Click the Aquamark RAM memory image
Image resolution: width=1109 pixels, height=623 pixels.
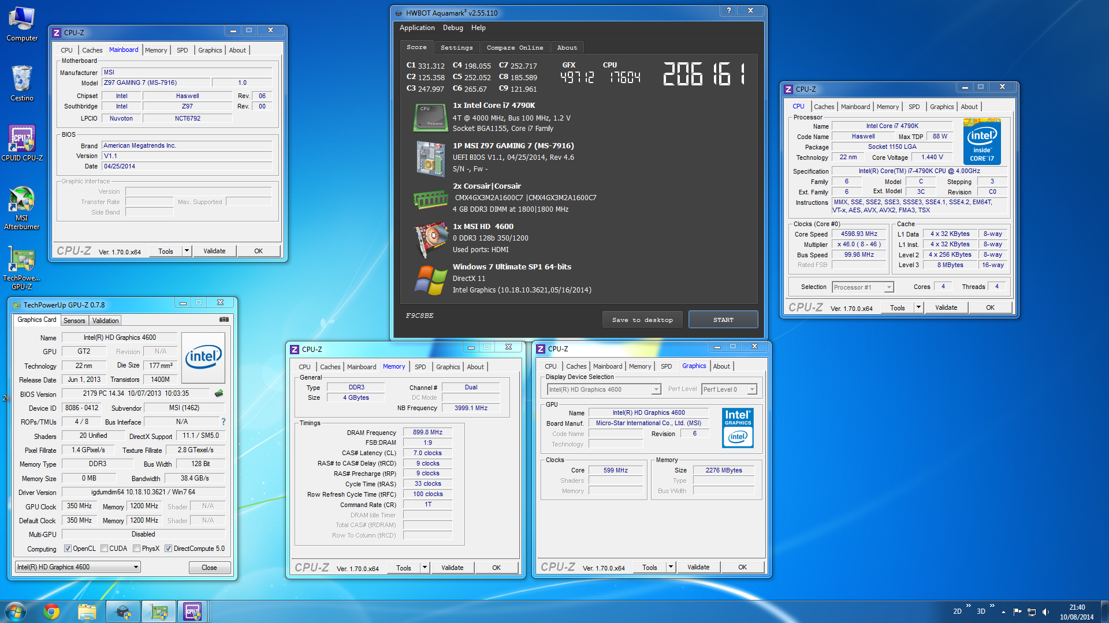[430, 199]
